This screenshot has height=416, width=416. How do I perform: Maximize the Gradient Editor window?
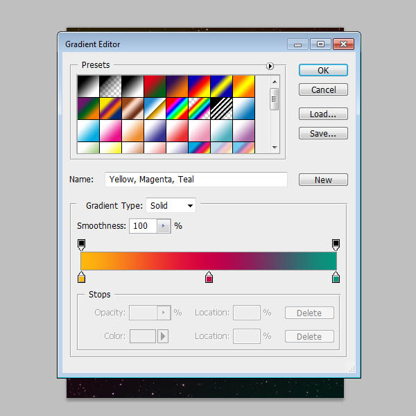[320, 44]
